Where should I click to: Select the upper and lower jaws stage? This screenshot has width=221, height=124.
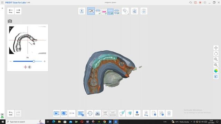point(117,11)
